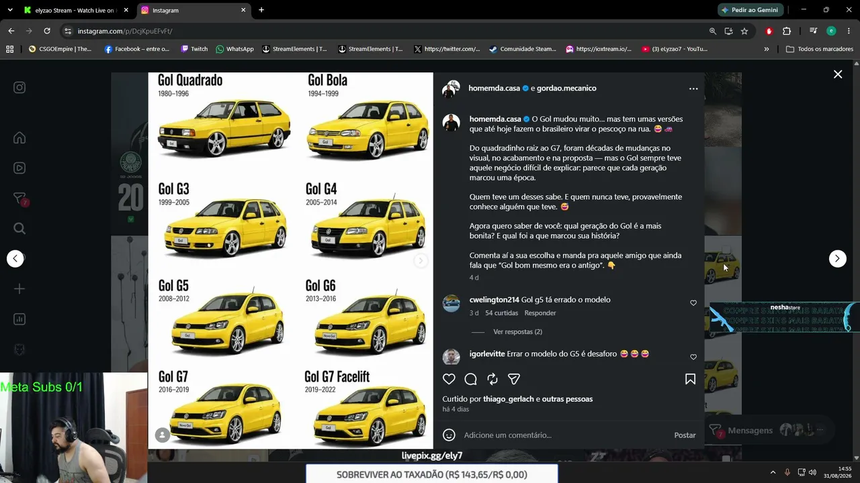The width and height of the screenshot is (860, 483).
Task: Expand hidden bookmarks overflow chevron
Action: point(767,49)
